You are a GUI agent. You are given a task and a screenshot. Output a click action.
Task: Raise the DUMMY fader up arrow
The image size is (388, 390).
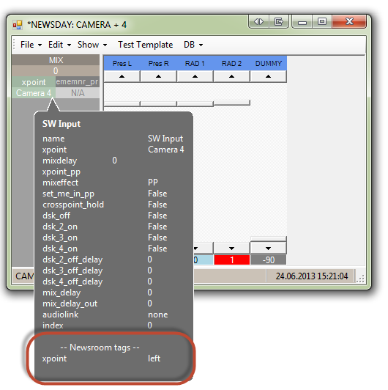(x=268, y=76)
